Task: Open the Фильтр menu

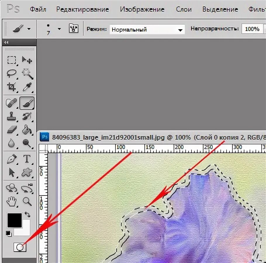Action: [x=257, y=9]
